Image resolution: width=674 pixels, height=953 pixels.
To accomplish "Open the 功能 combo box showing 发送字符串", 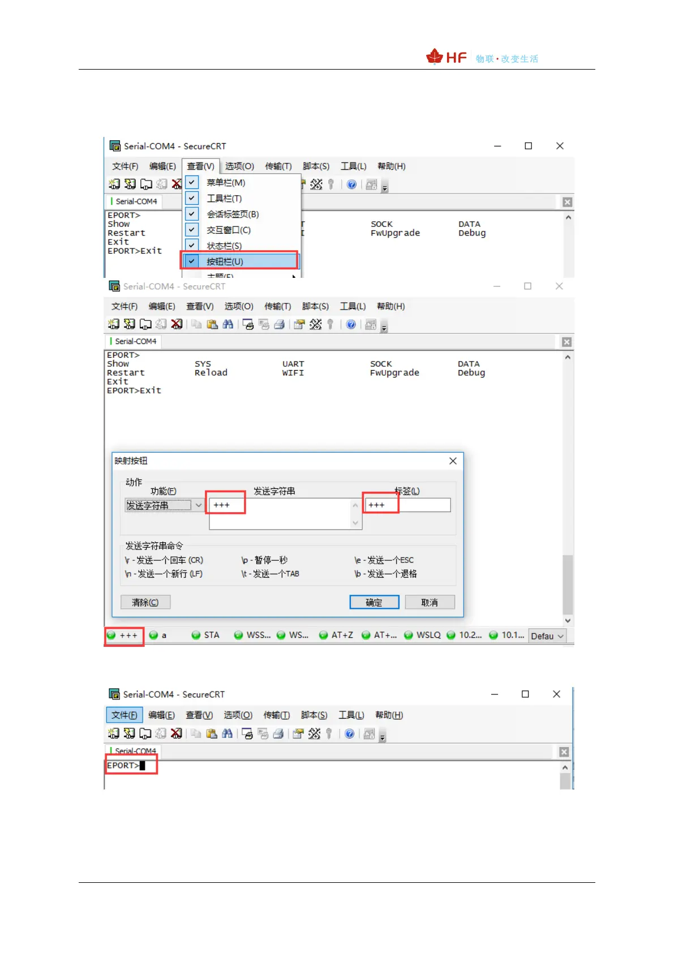I will 164,505.
